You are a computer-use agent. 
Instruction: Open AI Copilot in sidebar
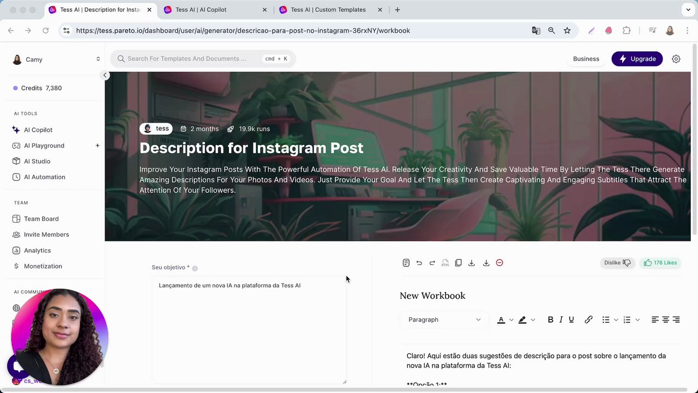coord(38,130)
